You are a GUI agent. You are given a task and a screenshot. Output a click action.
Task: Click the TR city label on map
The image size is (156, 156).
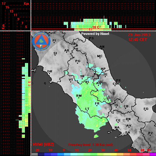tap(82, 76)
